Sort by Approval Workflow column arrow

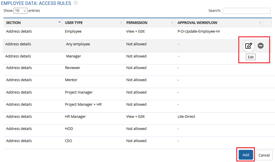pyautogui.click(x=260, y=23)
